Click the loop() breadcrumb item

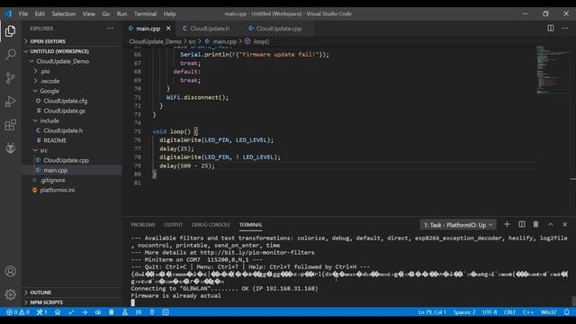(257, 41)
